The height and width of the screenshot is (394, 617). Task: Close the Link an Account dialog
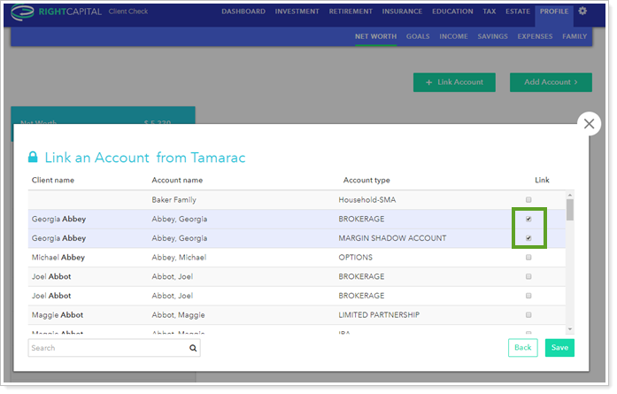tap(589, 124)
